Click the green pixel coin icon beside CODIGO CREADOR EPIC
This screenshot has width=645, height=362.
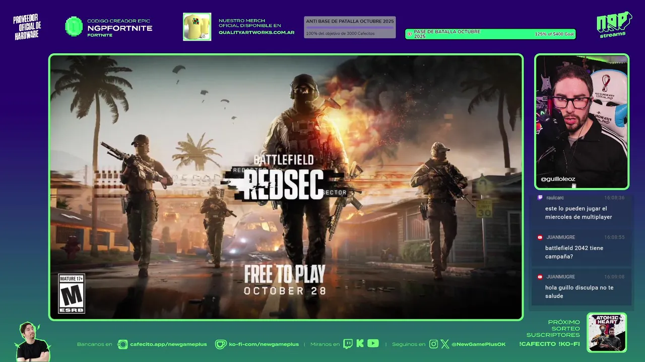pyautogui.click(x=74, y=26)
